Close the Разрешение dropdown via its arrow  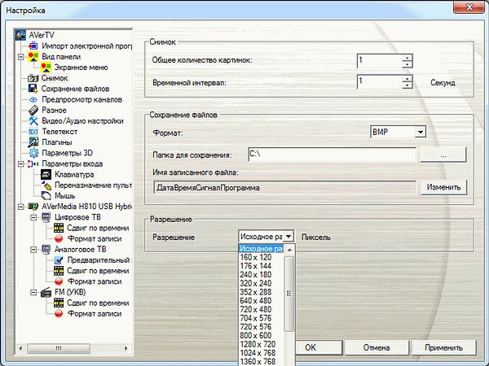[x=289, y=237]
